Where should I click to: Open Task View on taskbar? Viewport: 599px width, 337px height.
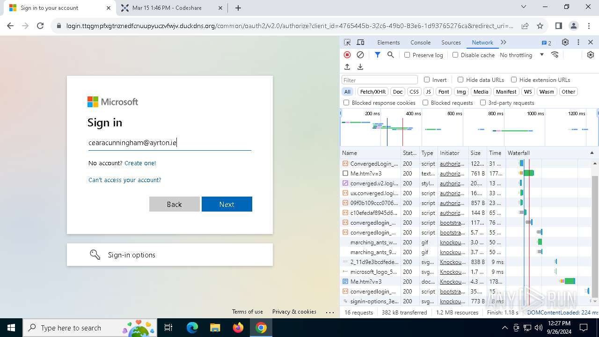(168, 328)
